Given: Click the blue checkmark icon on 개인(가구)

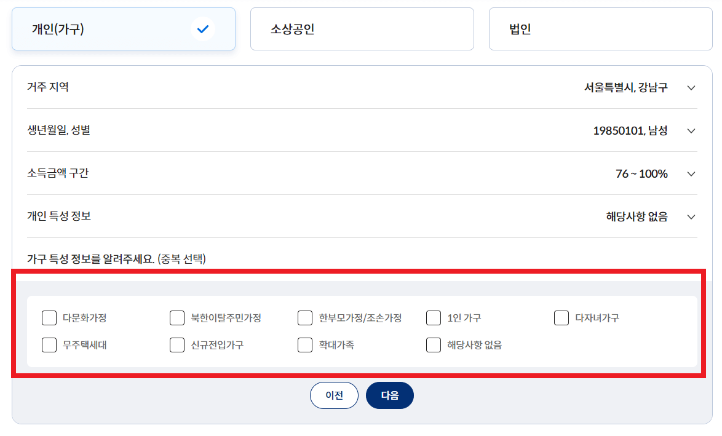Looking at the screenshot, I should 203,28.
